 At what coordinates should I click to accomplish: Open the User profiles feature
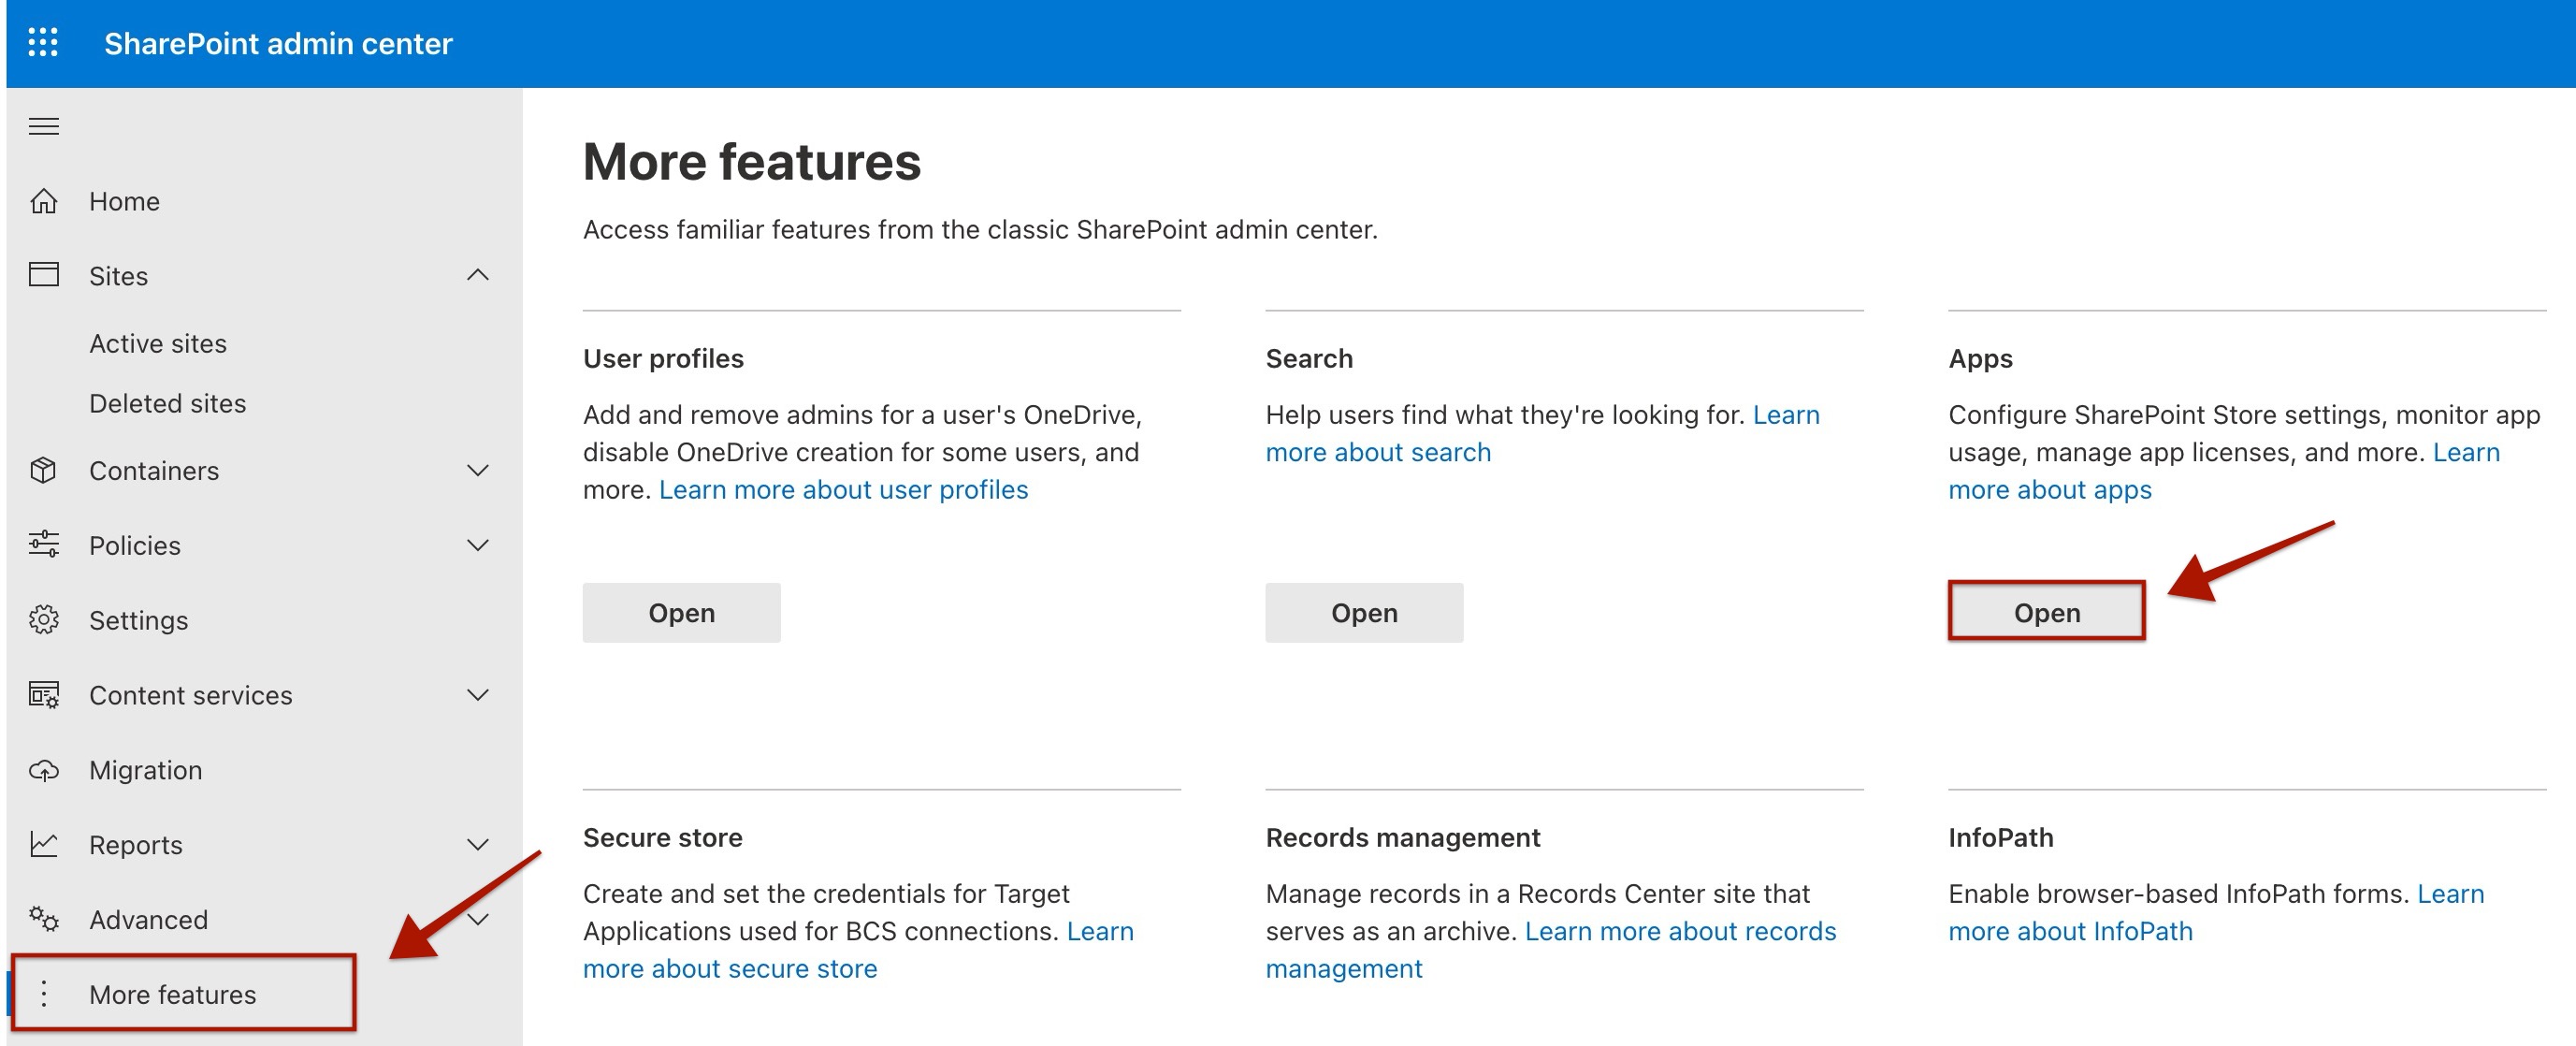(x=681, y=612)
